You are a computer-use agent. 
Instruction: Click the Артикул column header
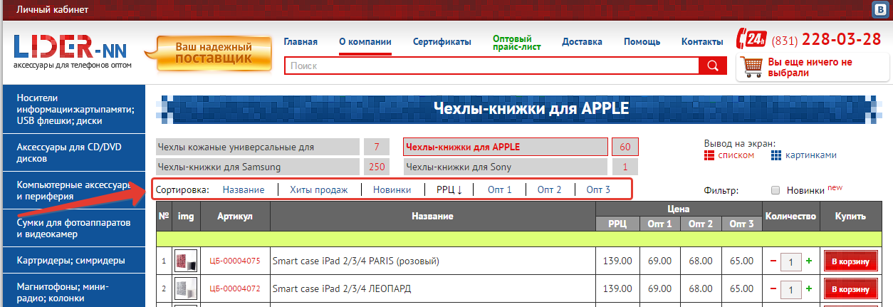point(235,216)
